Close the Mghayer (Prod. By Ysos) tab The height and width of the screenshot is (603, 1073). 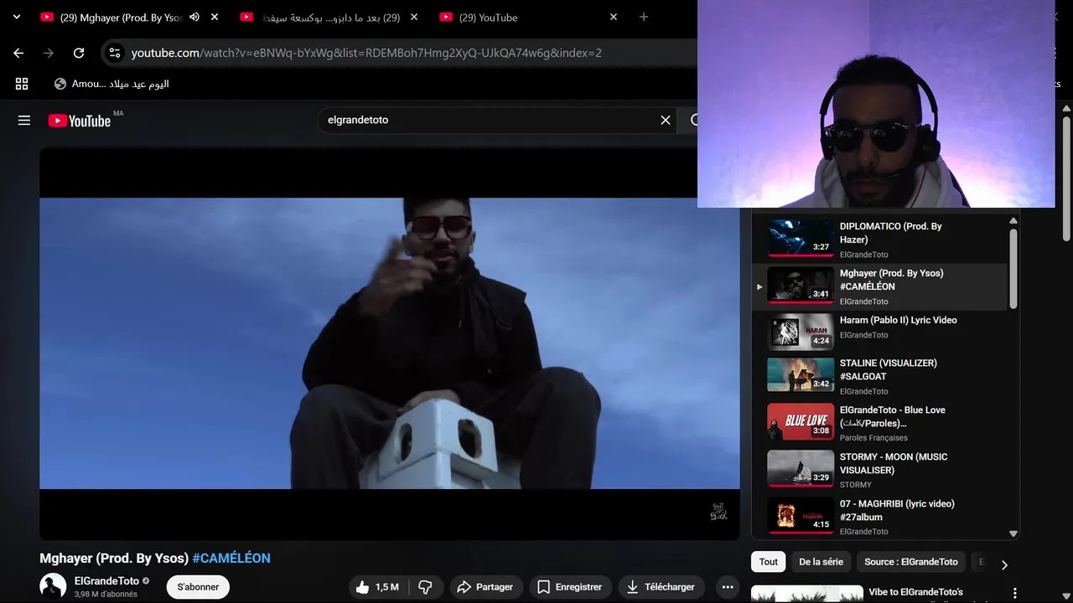pos(215,17)
